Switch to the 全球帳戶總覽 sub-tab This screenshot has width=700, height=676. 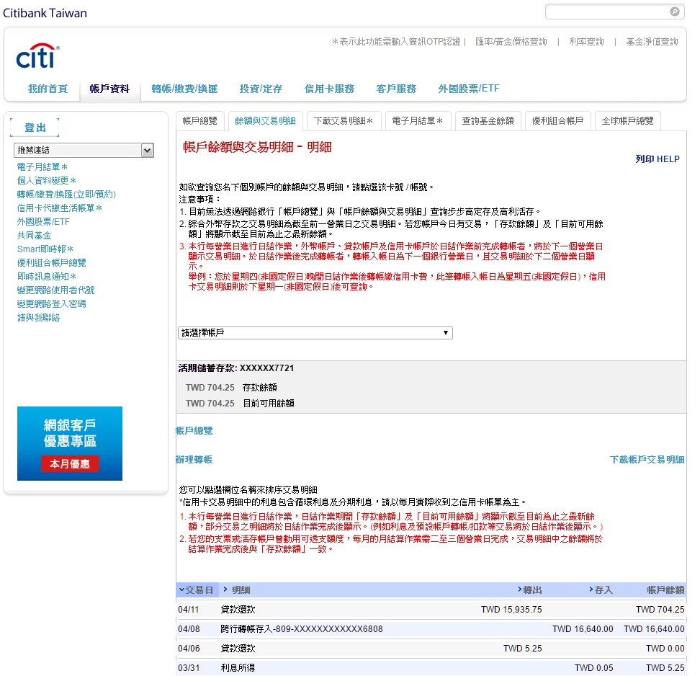click(x=627, y=120)
